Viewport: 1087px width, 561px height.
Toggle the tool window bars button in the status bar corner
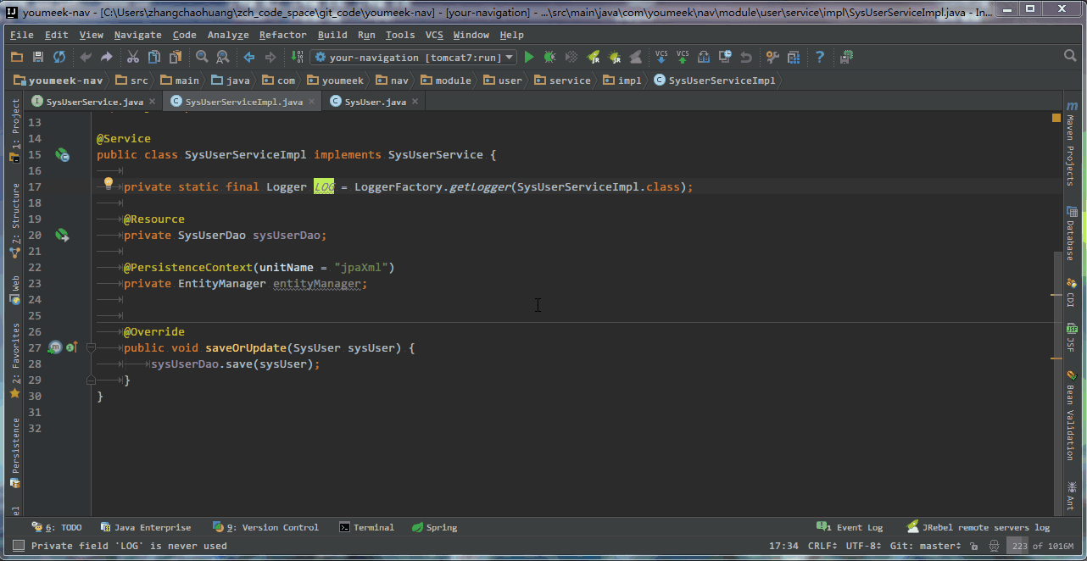click(19, 546)
